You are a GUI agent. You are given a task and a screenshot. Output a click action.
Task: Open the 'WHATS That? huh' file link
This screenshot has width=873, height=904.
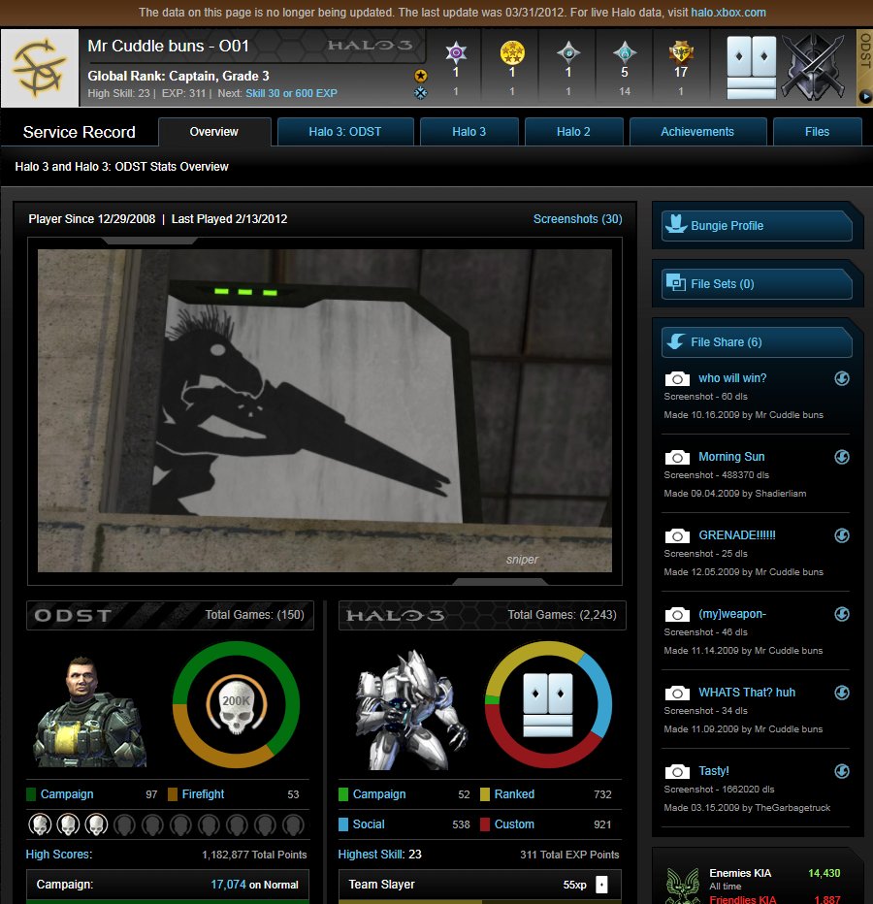coord(747,693)
